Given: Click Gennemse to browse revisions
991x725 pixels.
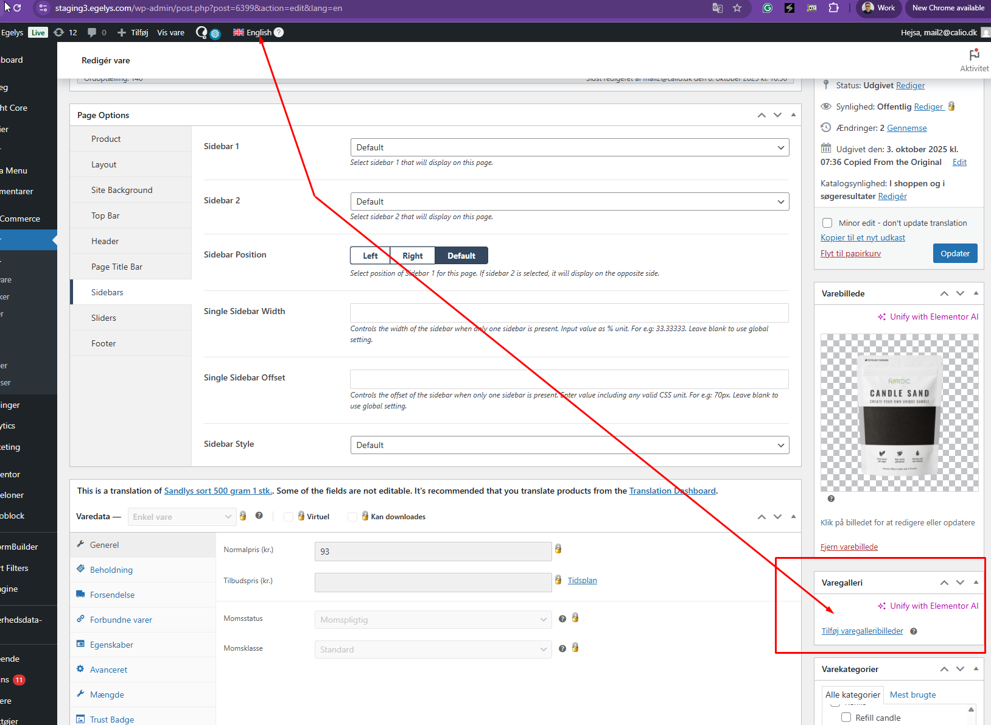Looking at the screenshot, I should pyautogui.click(x=907, y=128).
